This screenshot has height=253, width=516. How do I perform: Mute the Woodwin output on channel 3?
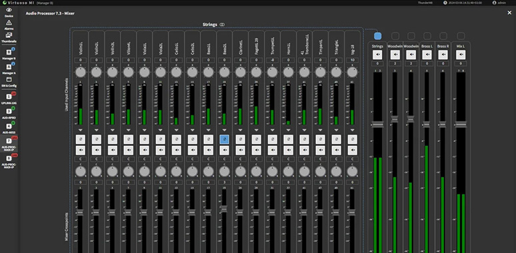(x=395, y=55)
